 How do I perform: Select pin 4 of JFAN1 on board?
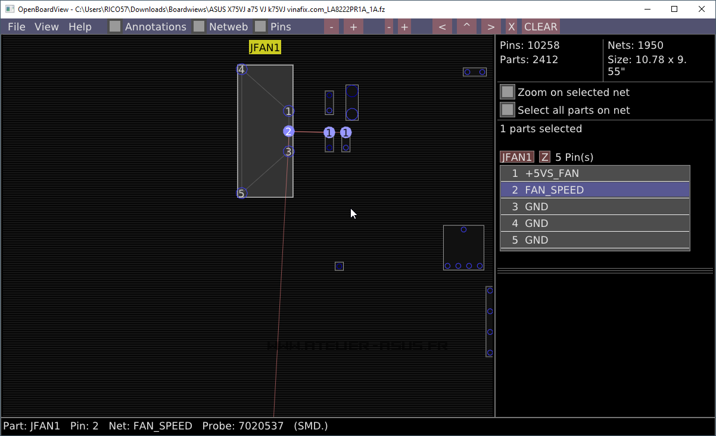point(241,70)
